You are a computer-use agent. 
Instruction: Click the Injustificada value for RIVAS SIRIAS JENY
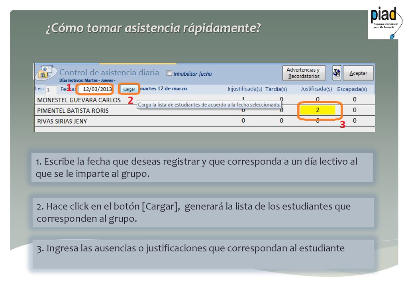click(243, 120)
